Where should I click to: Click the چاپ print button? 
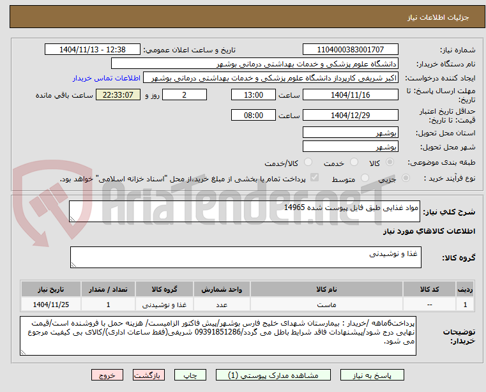(x=190, y=375)
